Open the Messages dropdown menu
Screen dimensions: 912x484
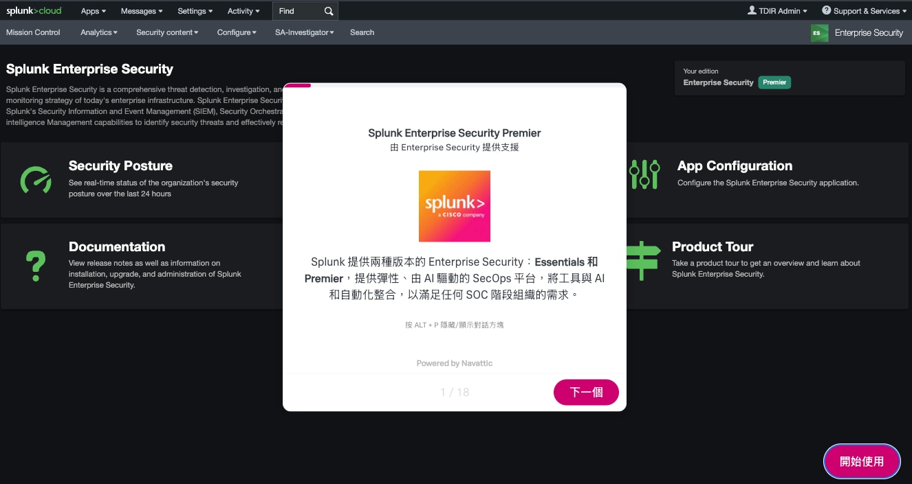(142, 11)
